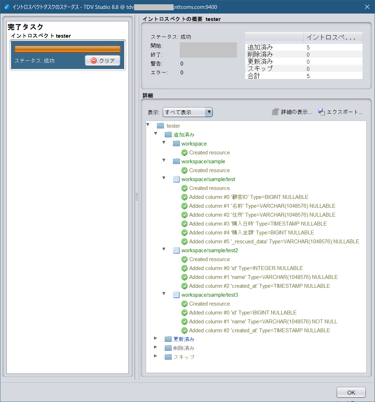Click the red icon on クリア button

94,60
